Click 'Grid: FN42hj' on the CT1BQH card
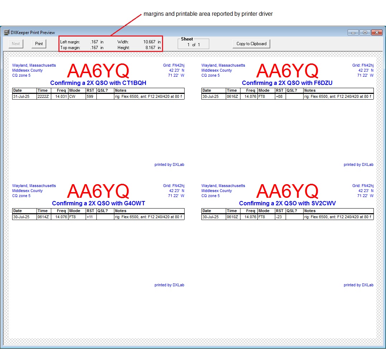 tap(173, 65)
